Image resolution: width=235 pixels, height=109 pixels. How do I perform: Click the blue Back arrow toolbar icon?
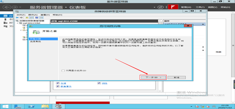[17, 18]
